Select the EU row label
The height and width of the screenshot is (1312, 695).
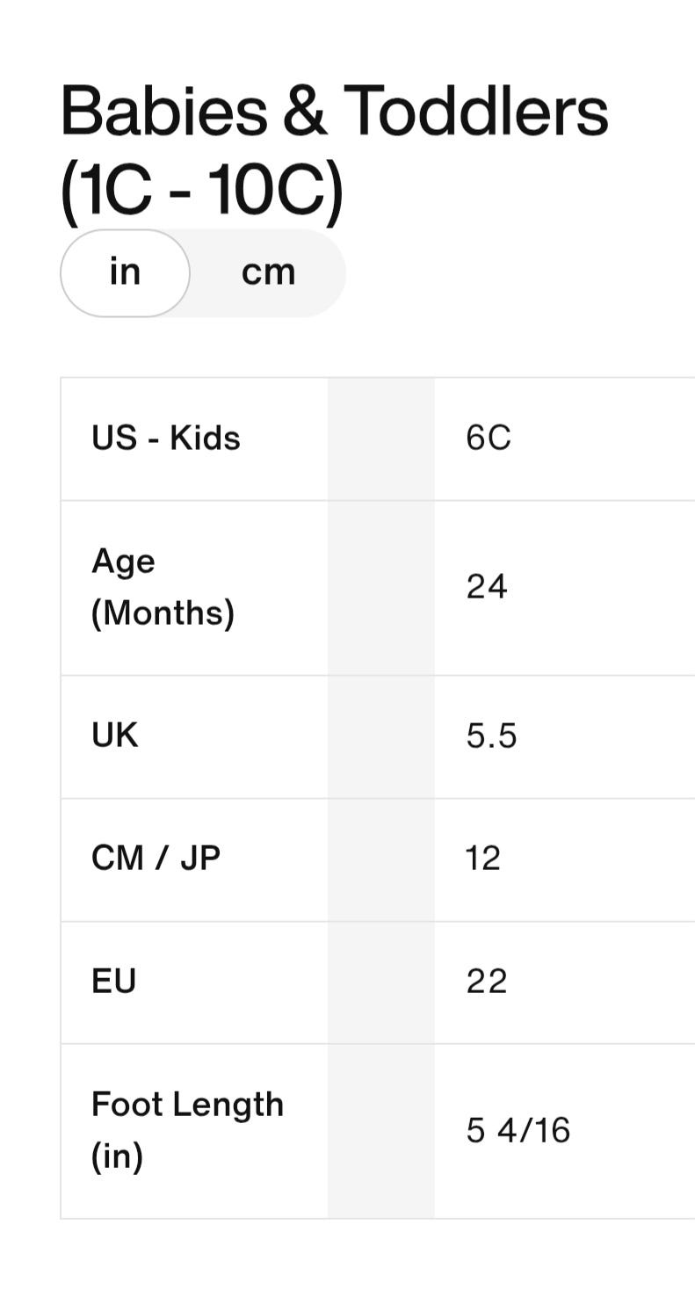(x=113, y=982)
